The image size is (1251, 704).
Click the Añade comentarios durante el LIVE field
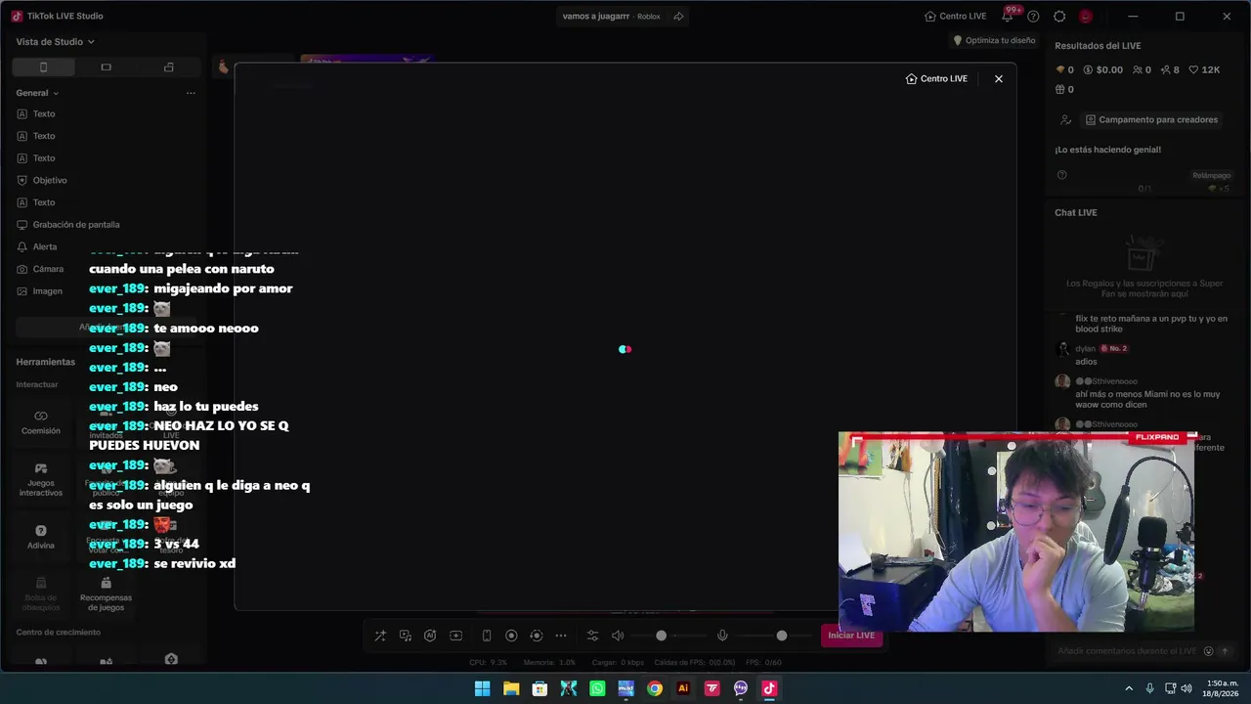tap(1126, 651)
